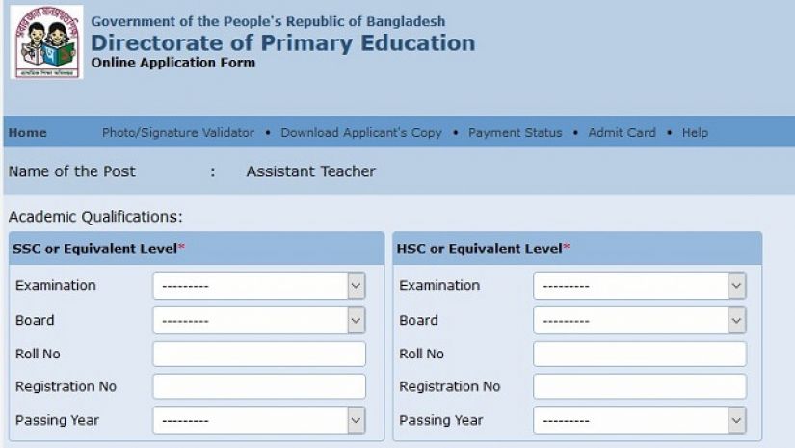
Task: Click the HSC Roll No field
Action: point(639,354)
